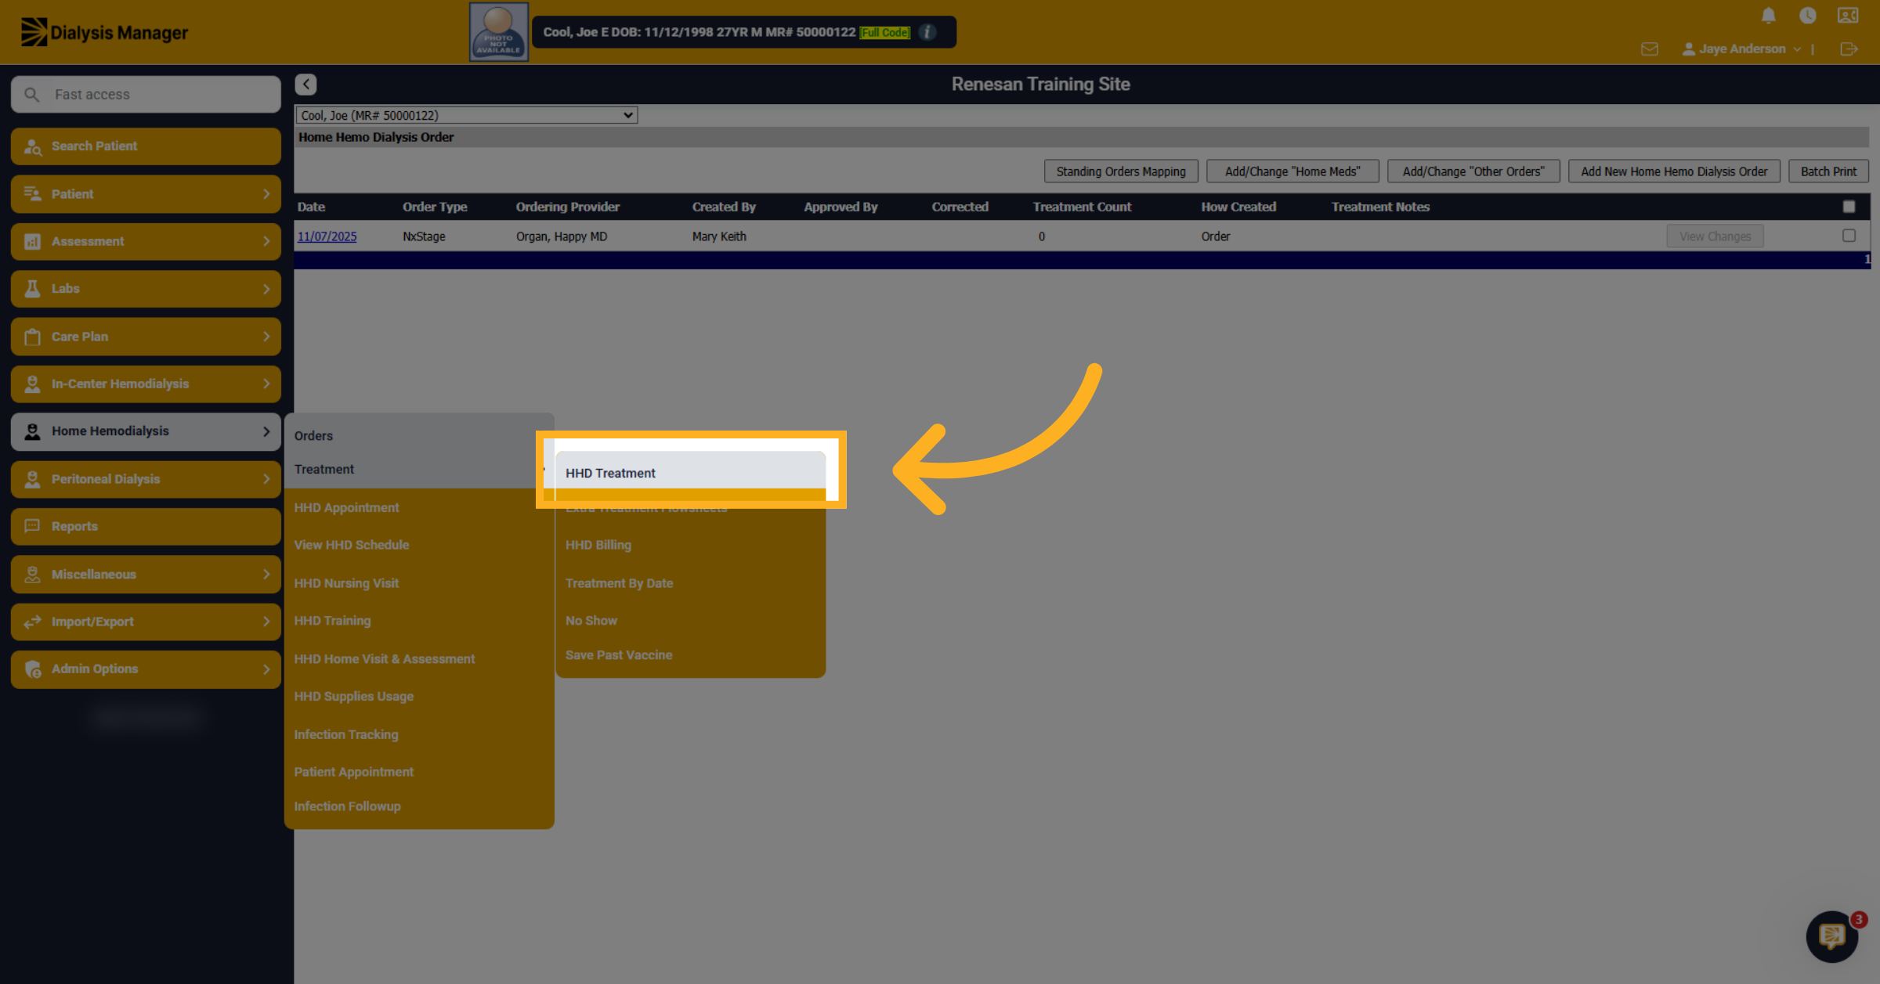Open the Treatment submenu item
The height and width of the screenshot is (984, 1880).
[419, 470]
